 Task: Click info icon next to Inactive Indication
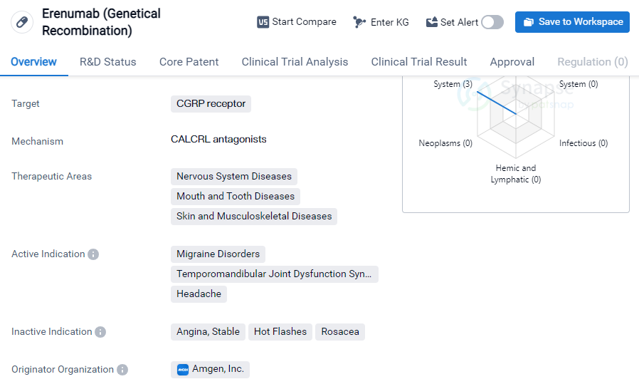pos(100,332)
